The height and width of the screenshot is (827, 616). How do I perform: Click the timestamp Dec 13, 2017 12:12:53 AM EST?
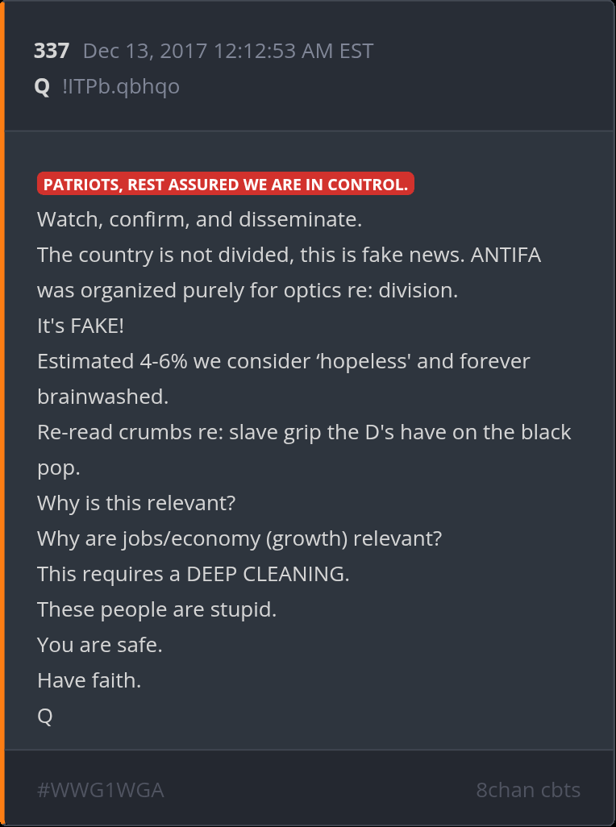pos(228,51)
